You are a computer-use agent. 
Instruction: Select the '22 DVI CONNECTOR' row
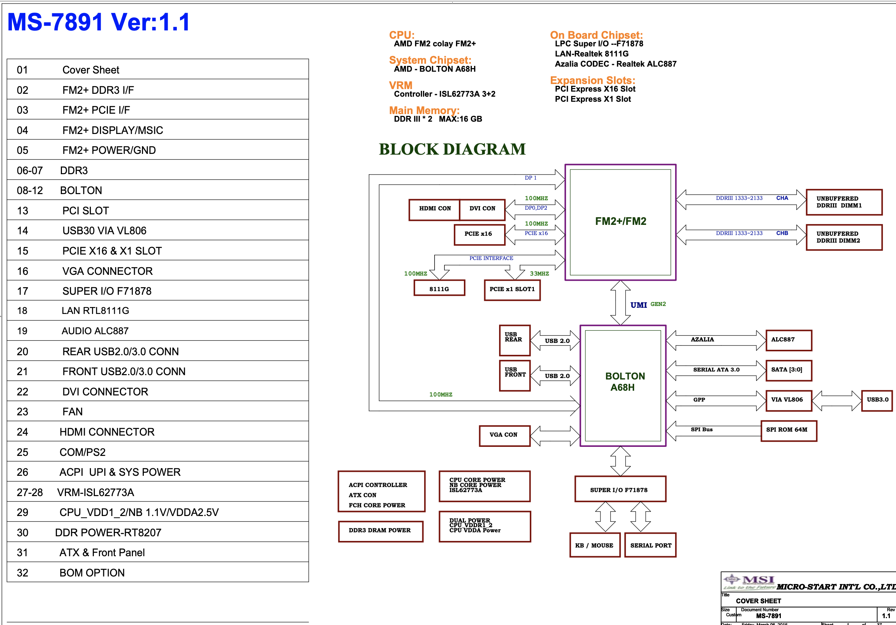click(158, 391)
